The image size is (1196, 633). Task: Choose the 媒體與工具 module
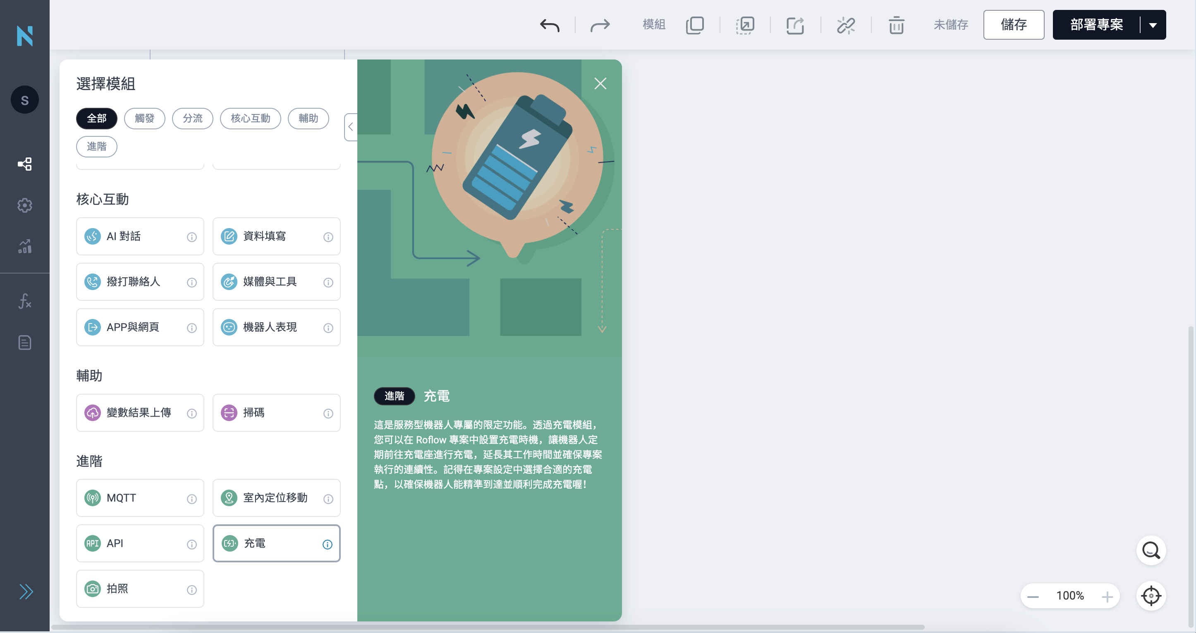click(276, 281)
